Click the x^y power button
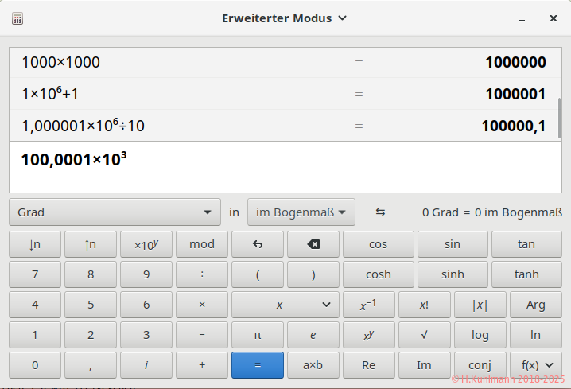Image resolution: width=571 pixels, height=389 pixels. [x=369, y=335]
